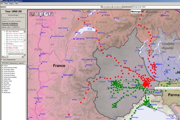This screenshot has width=180, height=120.
Task: Expand the Hungary tree node
Action: pos(5,44)
